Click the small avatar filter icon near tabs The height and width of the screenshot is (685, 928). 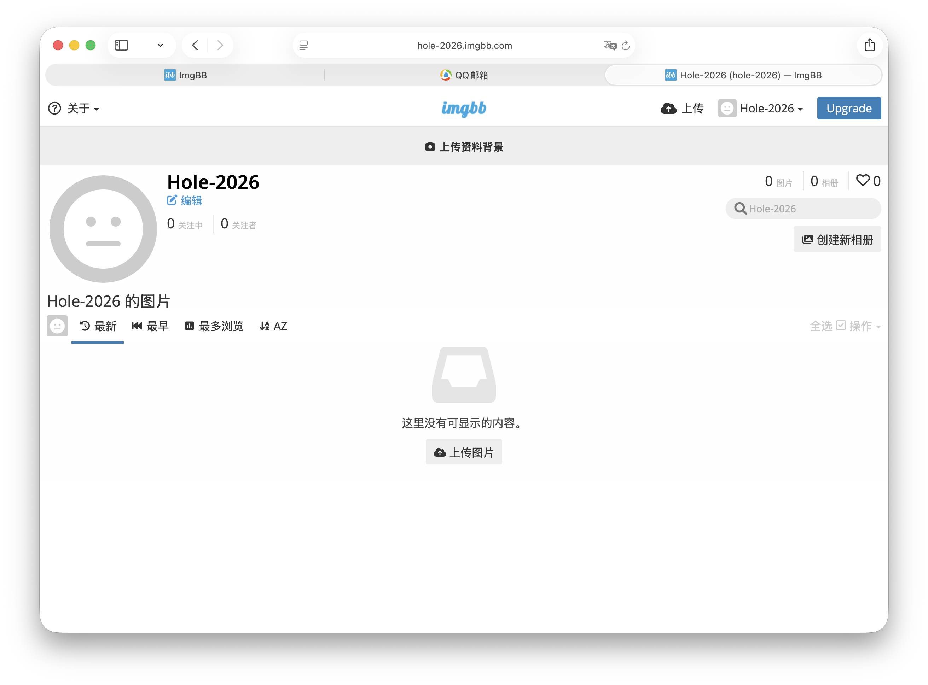click(57, 326)
